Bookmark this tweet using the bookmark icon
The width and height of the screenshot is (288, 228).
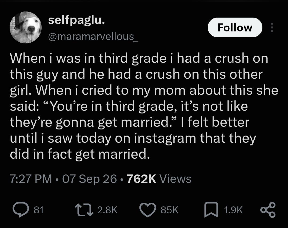pyautogui.click(x=211, y=210)
